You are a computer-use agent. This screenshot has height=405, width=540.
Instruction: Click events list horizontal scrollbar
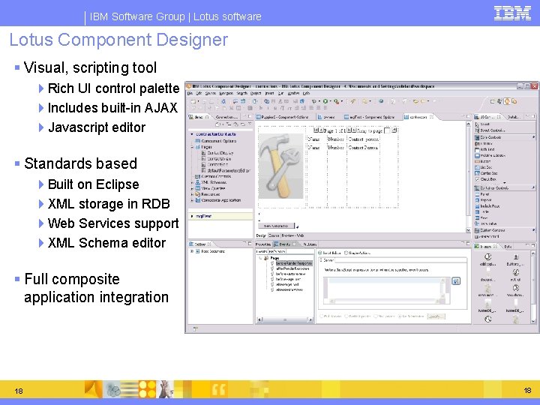point(285,320)
